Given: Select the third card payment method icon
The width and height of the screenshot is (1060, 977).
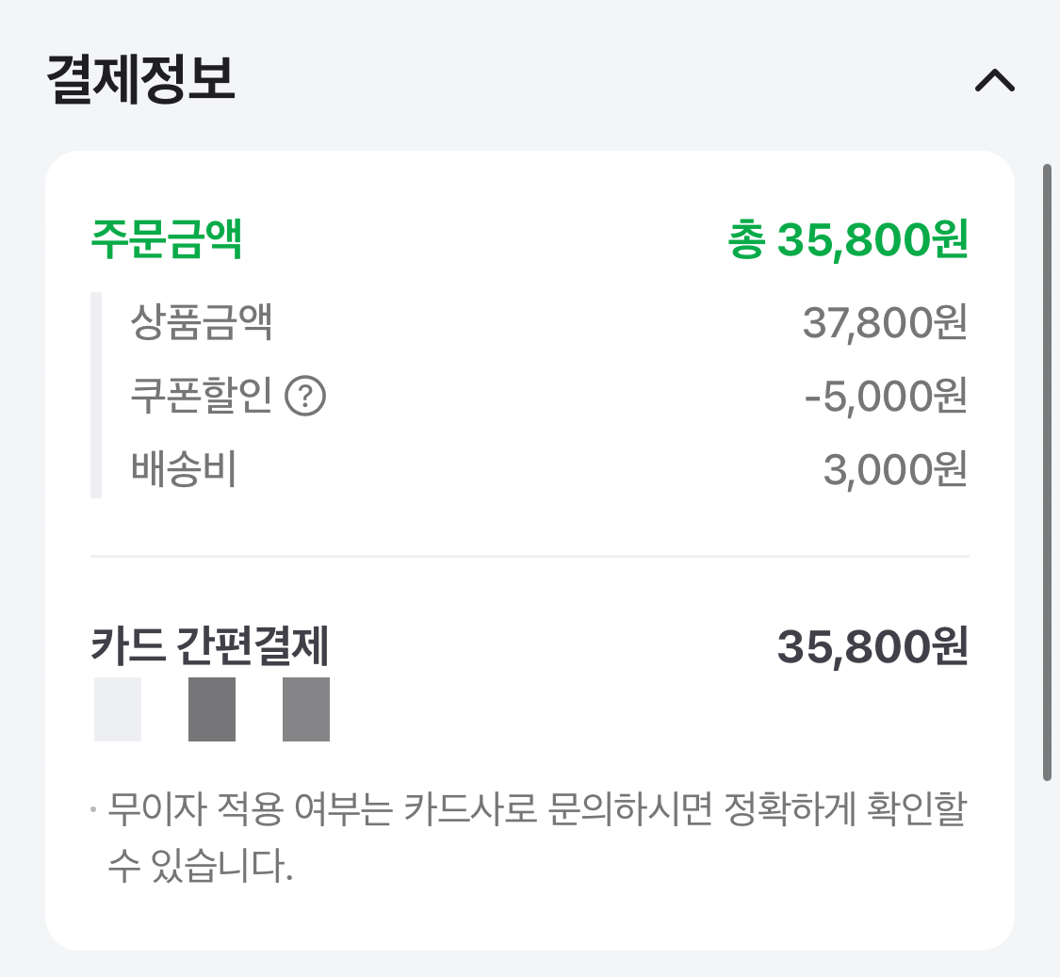Looking at the screenshot, I should click(305, 709).
